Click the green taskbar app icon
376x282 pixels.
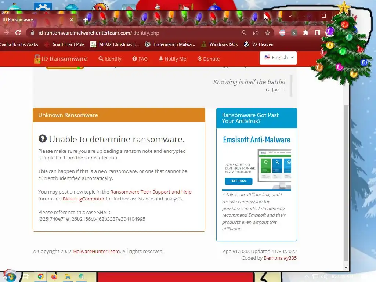pos(81,277)
